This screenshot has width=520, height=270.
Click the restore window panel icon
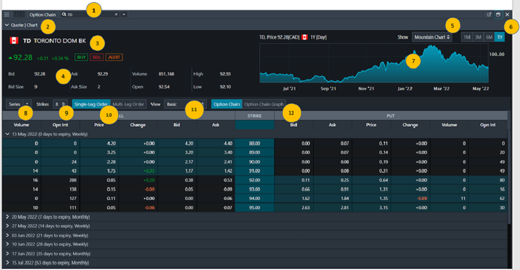click(498, 14)
